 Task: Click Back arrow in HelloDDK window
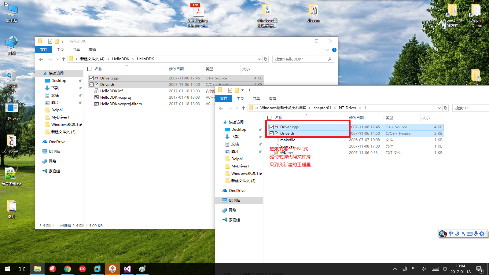[41, 59]
